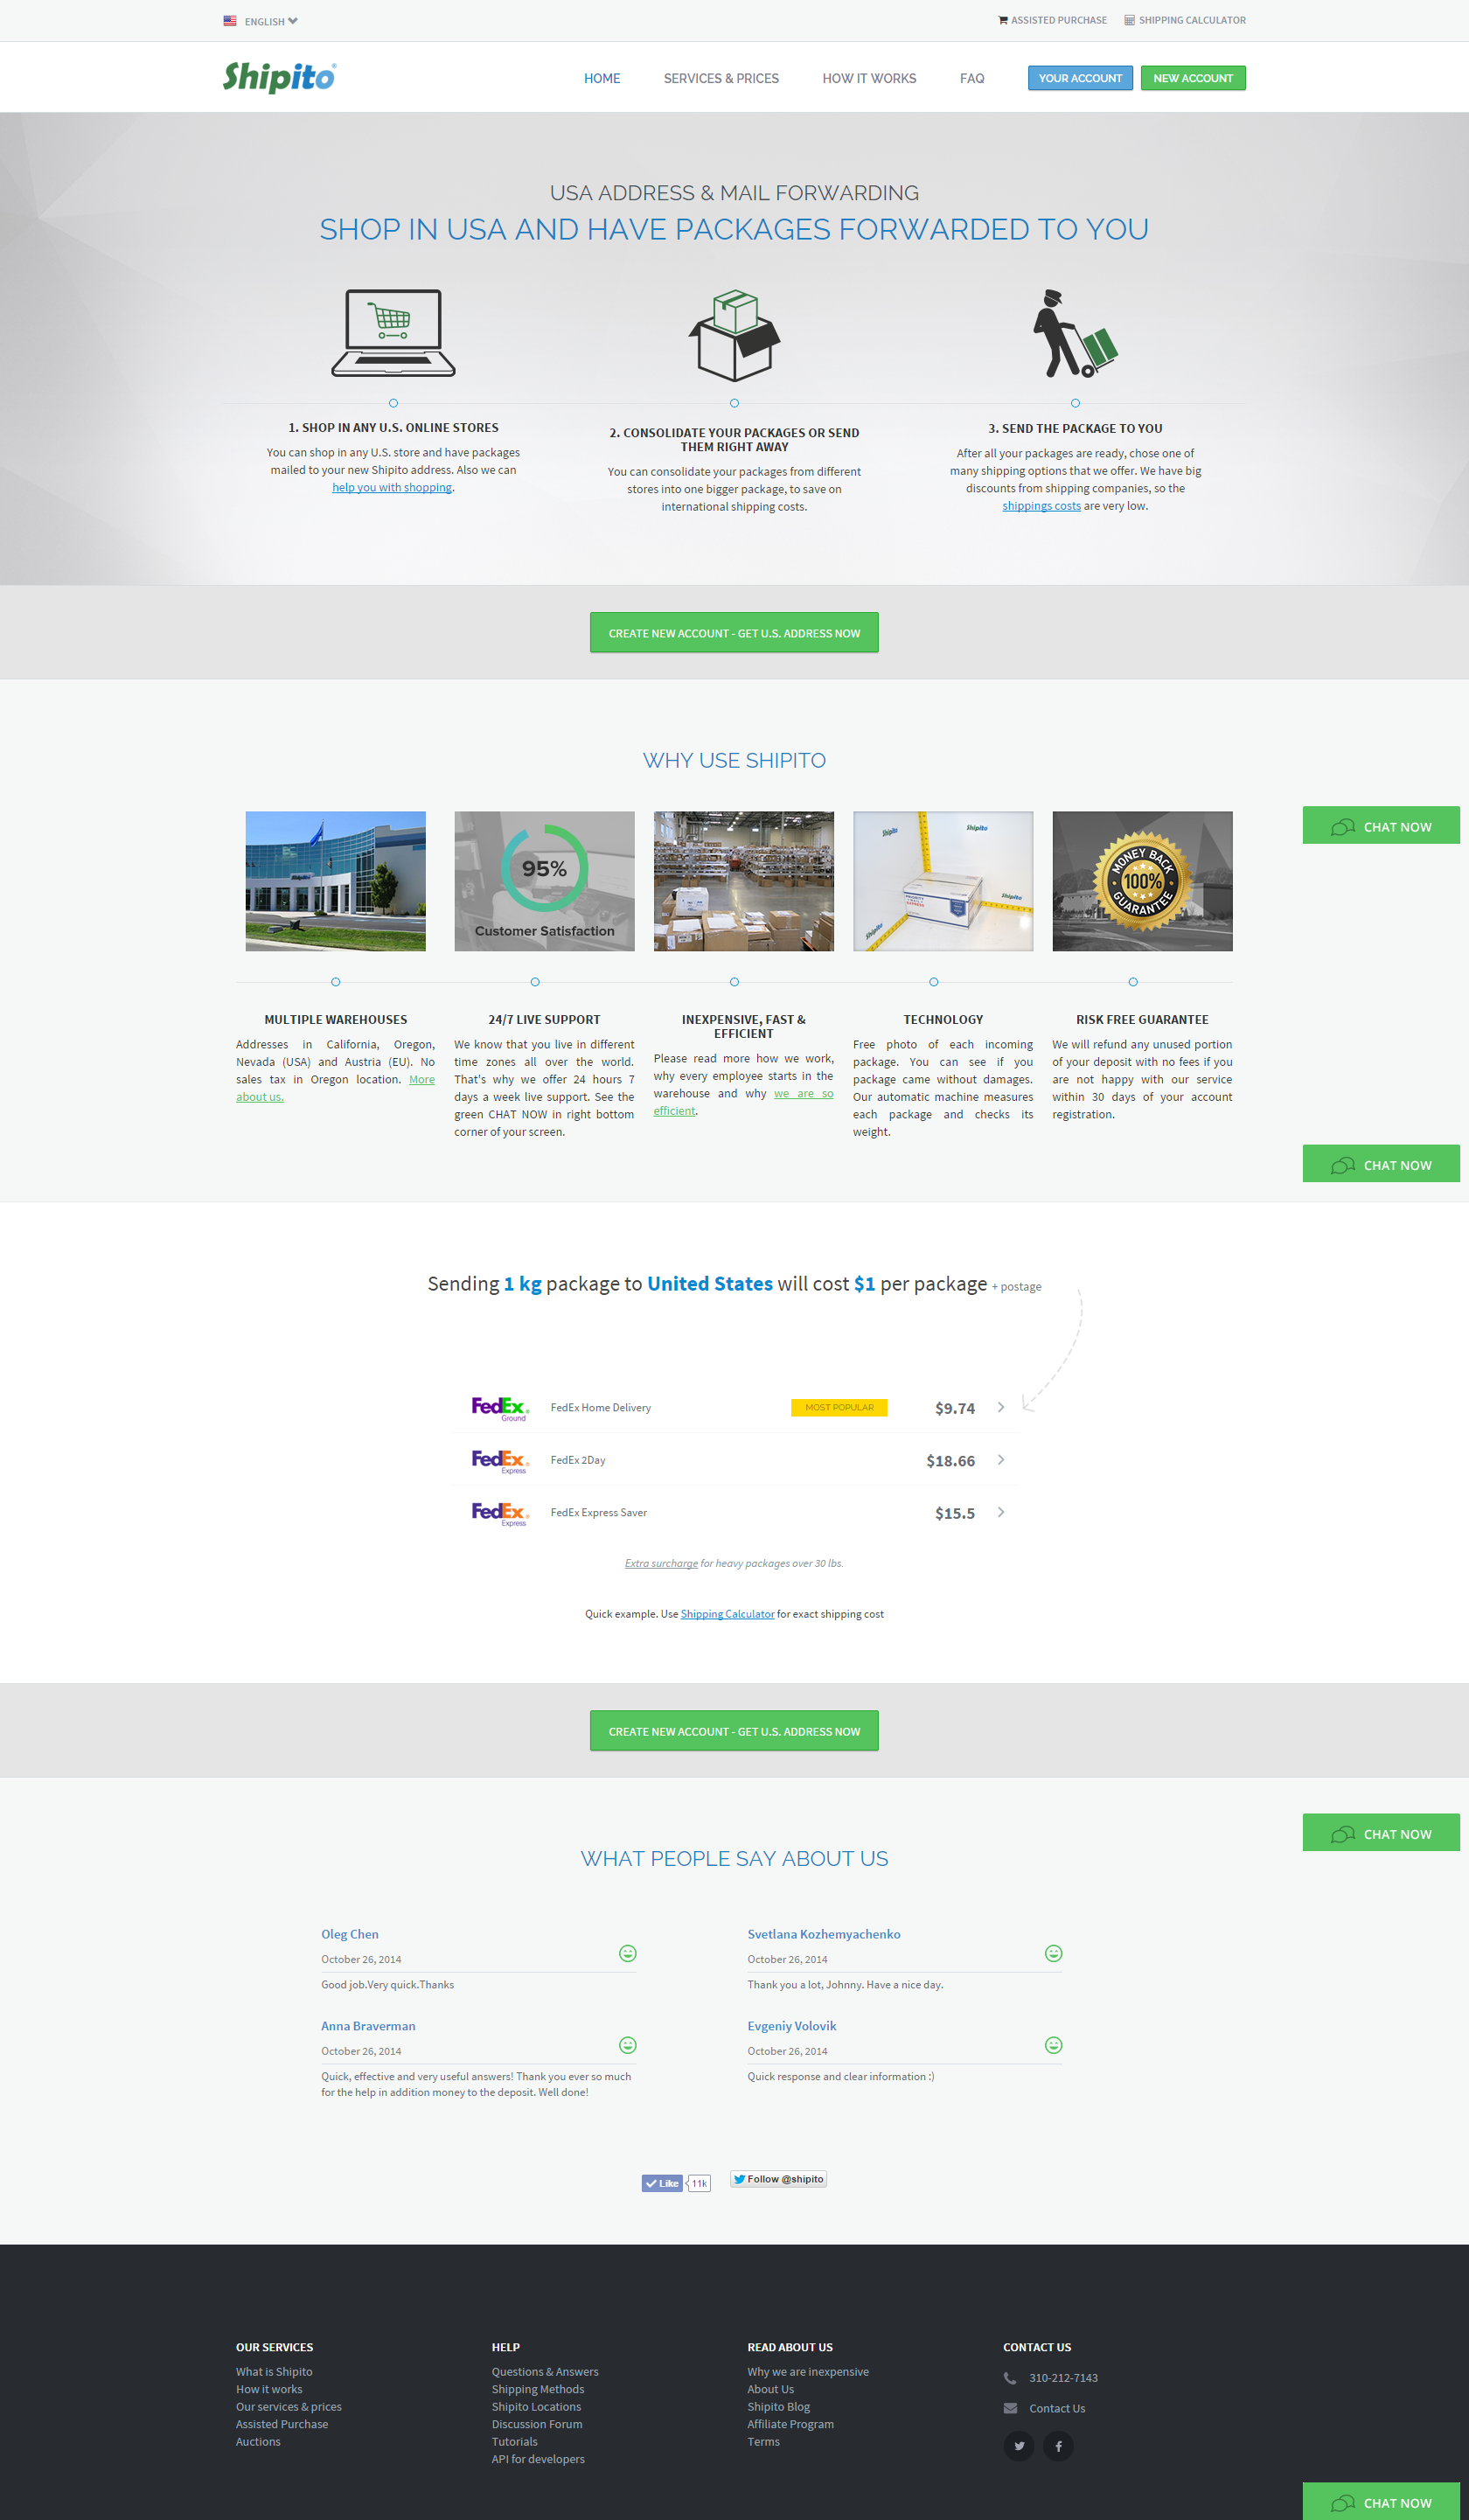Click Shipping Calculator in top bar
This screenshot has width=1469, height=2520.
pos(1192,20)
